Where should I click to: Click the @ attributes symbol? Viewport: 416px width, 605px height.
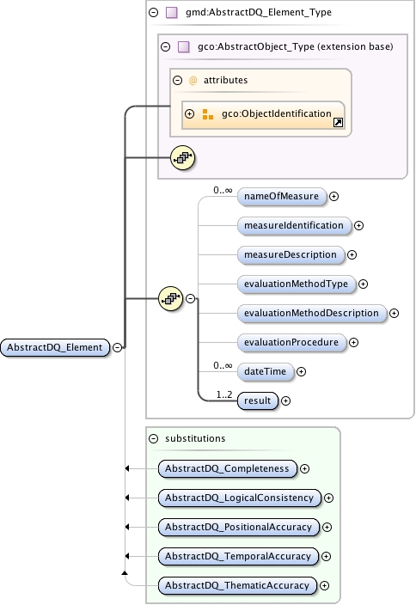(x=193, y=80)
